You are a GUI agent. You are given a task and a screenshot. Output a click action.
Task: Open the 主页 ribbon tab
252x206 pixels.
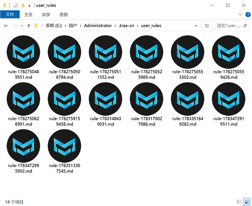pyautogui.click(x=28, y=14)
